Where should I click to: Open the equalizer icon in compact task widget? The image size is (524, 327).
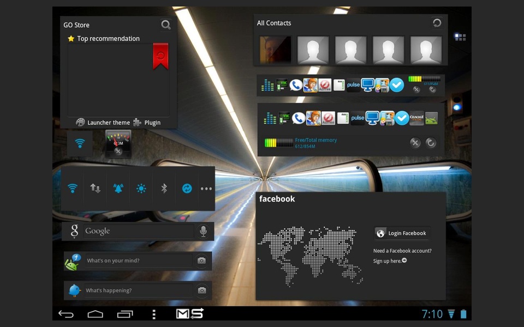(267, 86)
